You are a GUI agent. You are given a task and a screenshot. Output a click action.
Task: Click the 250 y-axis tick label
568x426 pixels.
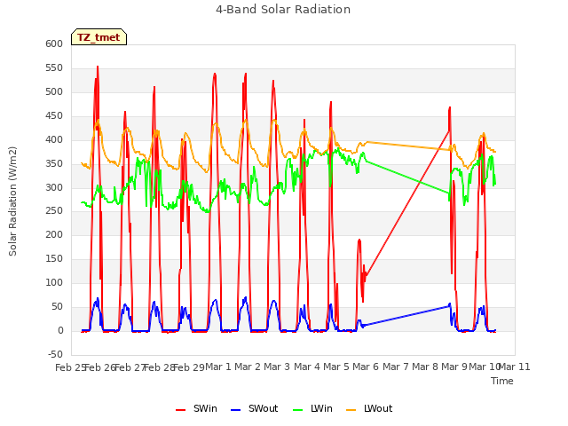coord(54,211)
